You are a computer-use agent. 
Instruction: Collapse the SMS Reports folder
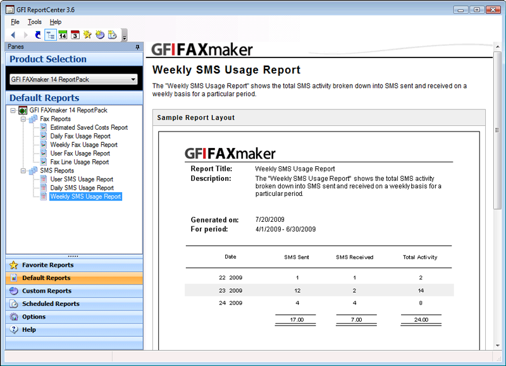[23, 171]
